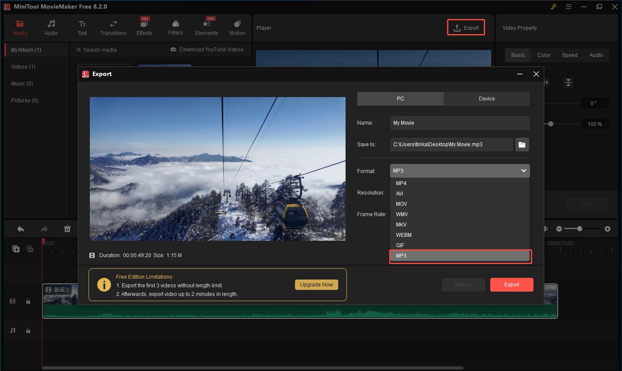The image size is (622, 371).
Task: Click the rotation 0° value field
Action: [x=595, y=103]
